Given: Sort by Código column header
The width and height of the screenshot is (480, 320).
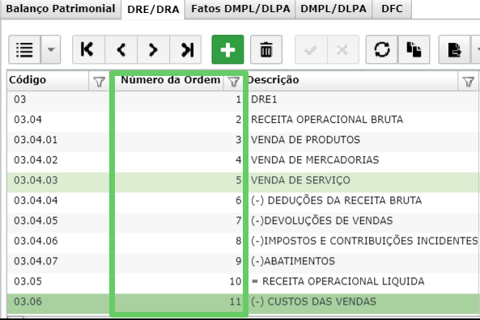Looking at the screenshot, I should click(28, 80).
